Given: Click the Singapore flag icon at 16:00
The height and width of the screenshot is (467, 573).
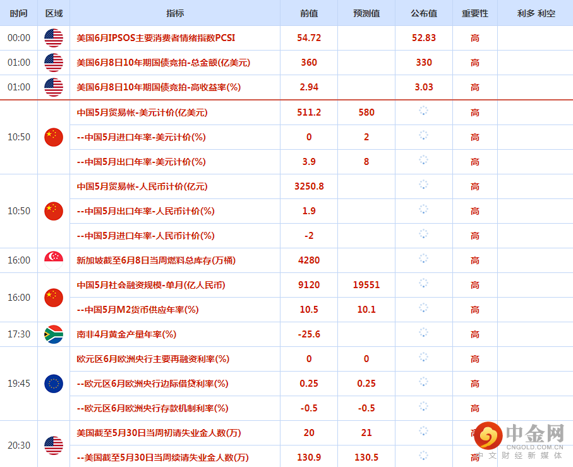Looking at the screenshot, I should click(54, 260).
